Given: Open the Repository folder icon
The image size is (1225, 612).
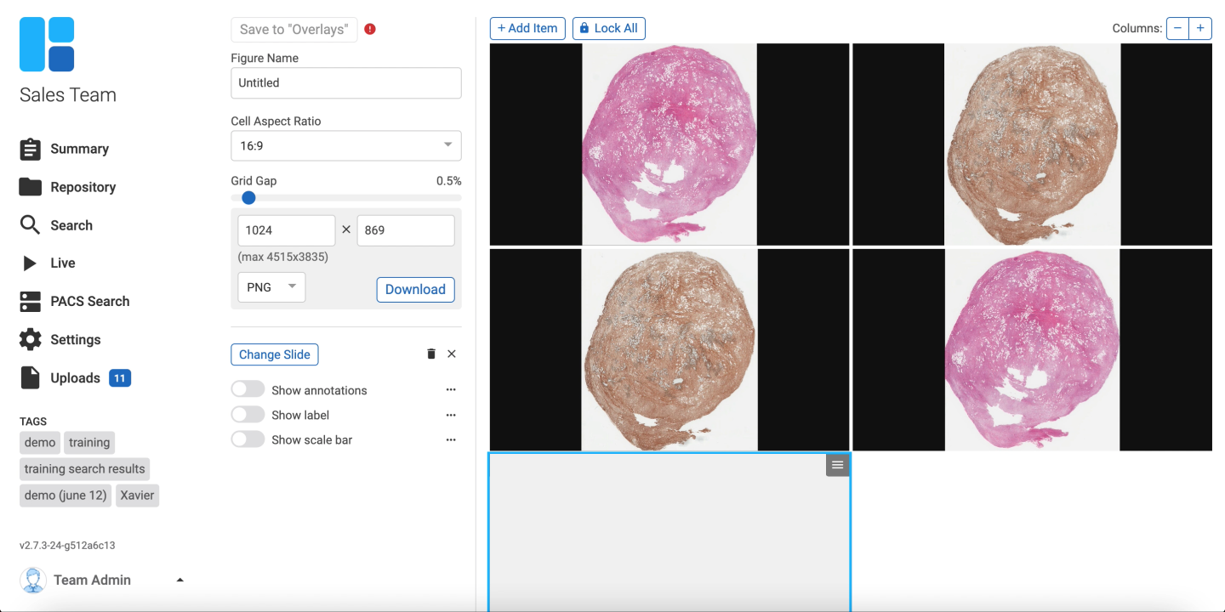Looking at the screenshot, I should tap(30, 187).
